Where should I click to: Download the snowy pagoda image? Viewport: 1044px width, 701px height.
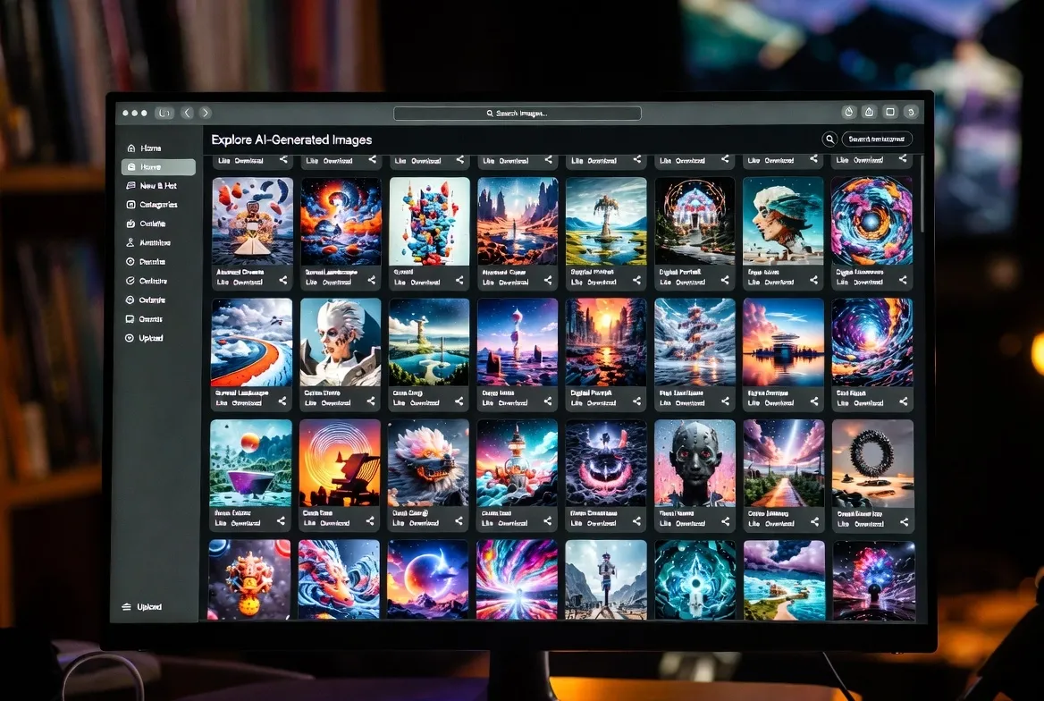click(689, 403)
